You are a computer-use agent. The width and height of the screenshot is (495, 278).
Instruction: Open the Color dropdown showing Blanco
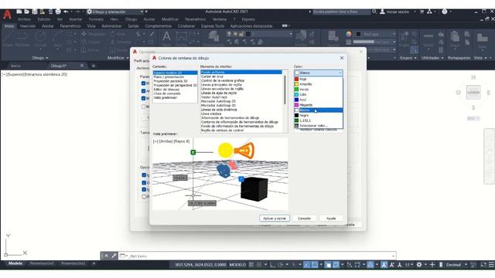click(318, 73)
